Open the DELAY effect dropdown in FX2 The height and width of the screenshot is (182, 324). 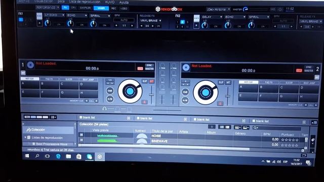click(x=212, y=17)
